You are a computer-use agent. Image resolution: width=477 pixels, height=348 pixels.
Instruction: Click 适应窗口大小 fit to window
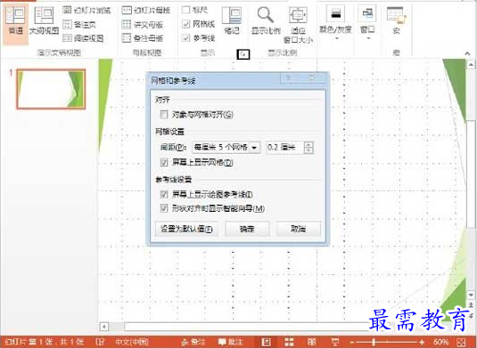pos(298,25)
